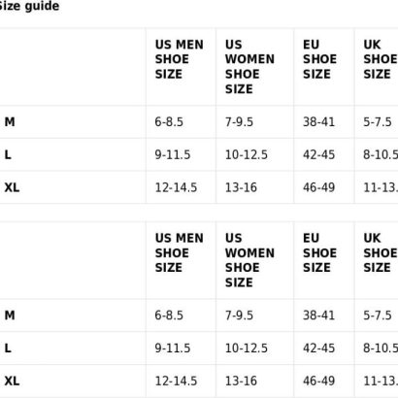Select the M row label in second table
This screenshot has height=398, width=398.
pyautogui.click(x=10, y=315)
